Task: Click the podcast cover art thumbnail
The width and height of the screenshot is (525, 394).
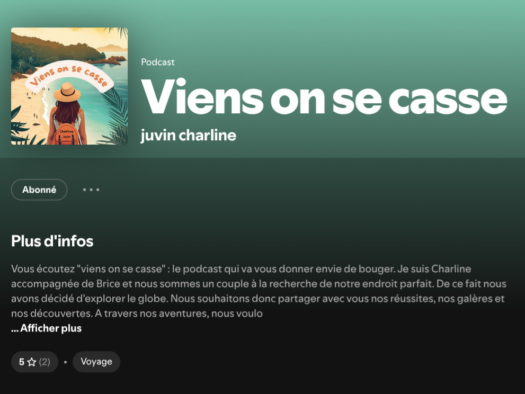Action: click(69, 86)
